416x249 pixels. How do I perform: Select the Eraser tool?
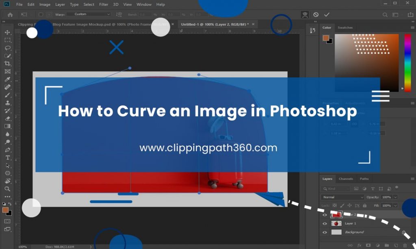tap(7, 119)
